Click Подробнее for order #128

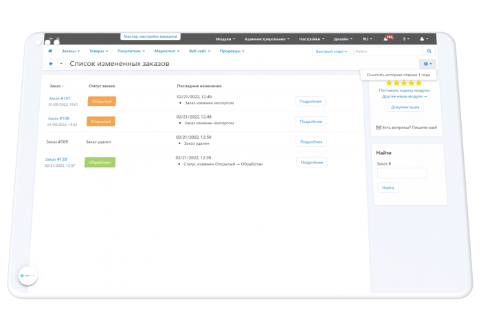click(312, 163)
